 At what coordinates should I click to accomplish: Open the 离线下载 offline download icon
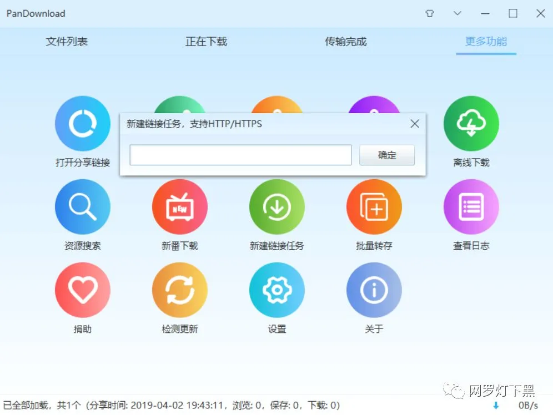click(x=471, y=124)
